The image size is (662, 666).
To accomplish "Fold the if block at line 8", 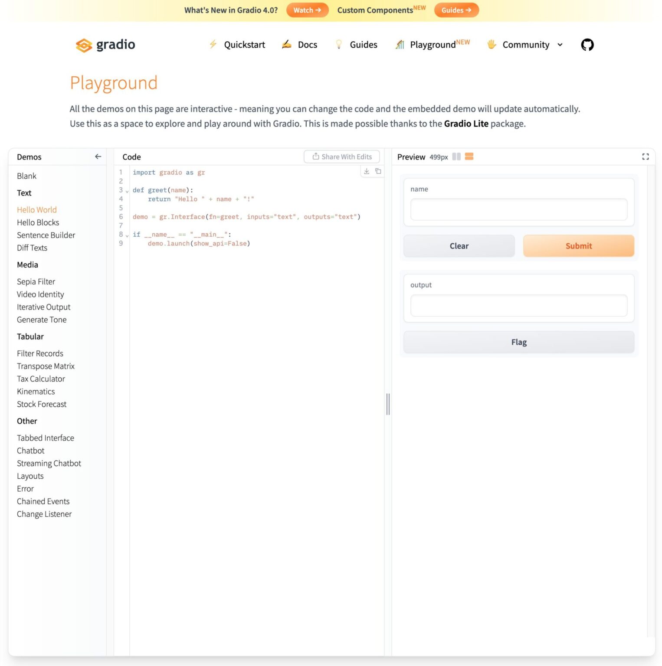I will click(127, 235).
